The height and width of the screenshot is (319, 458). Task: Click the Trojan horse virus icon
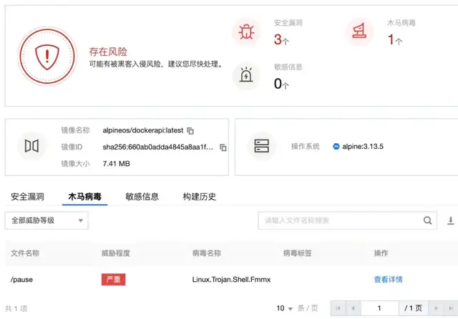[x=359, y=31]
